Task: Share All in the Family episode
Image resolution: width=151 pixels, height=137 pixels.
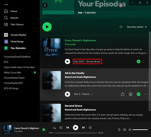Action: click(123, 94)
